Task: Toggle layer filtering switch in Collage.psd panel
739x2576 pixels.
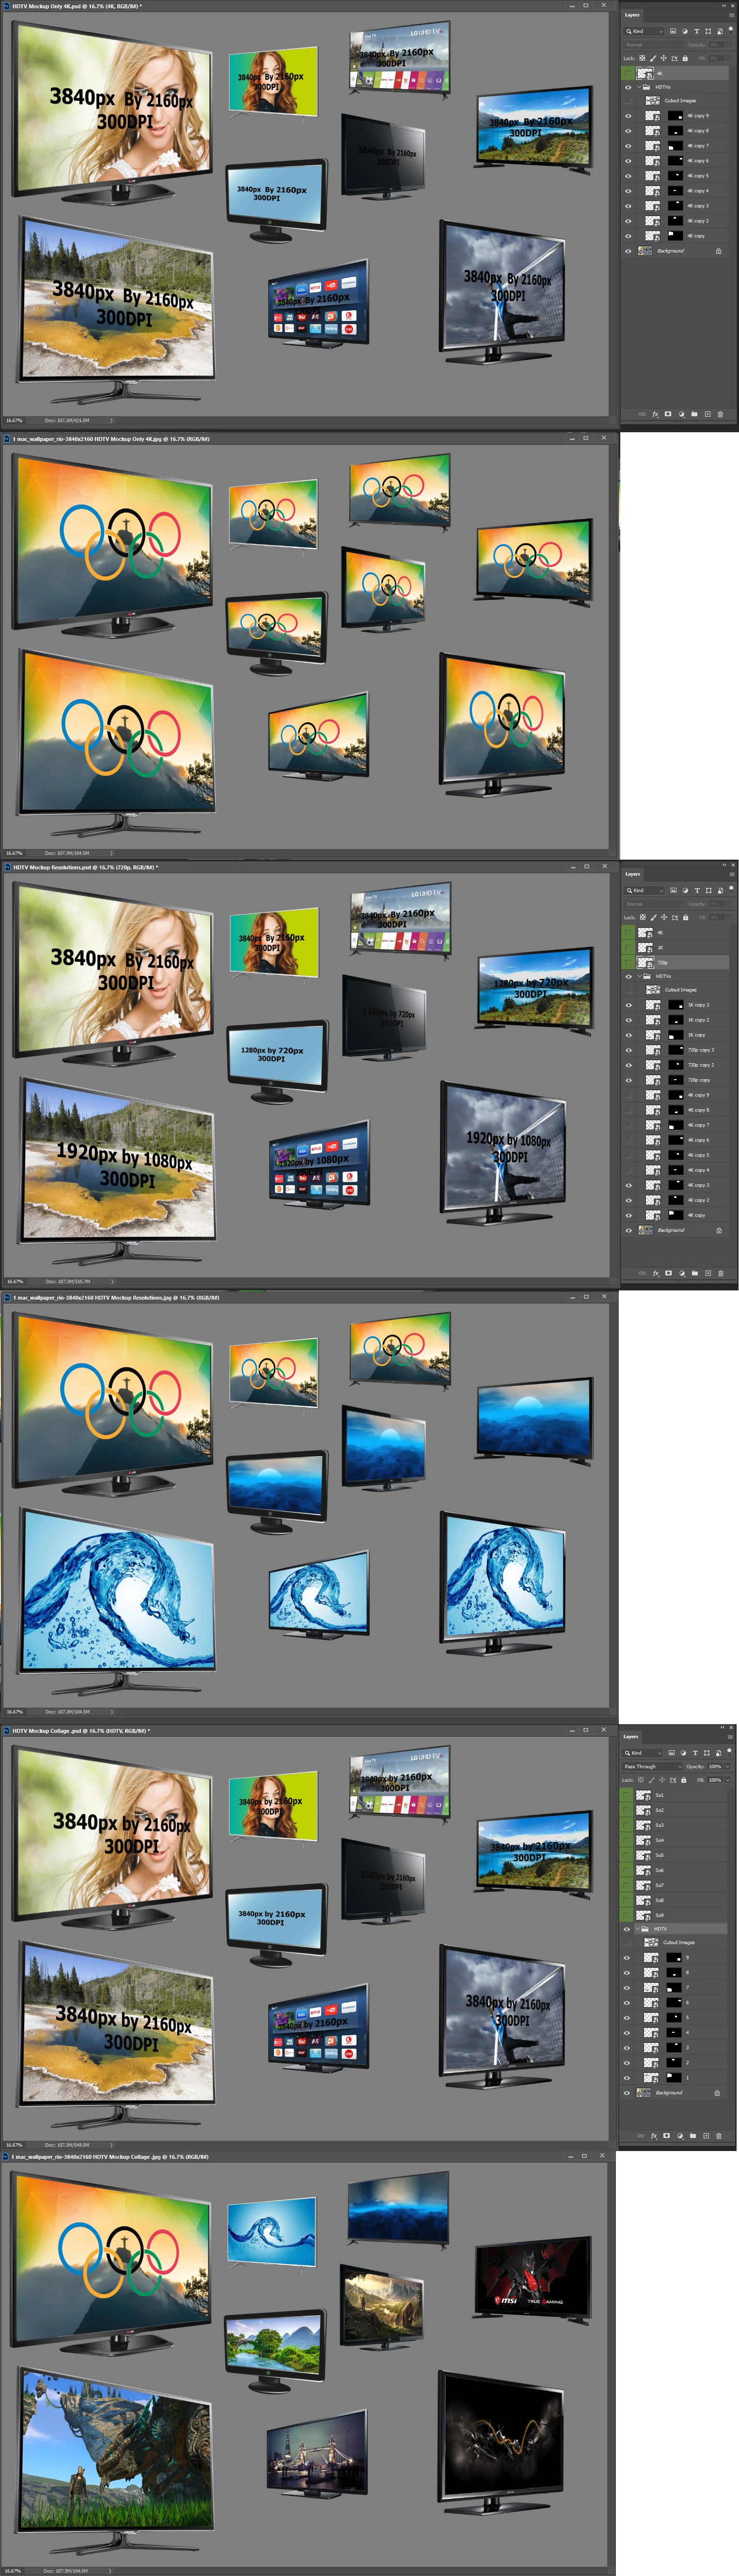Action: (730, 1753)
